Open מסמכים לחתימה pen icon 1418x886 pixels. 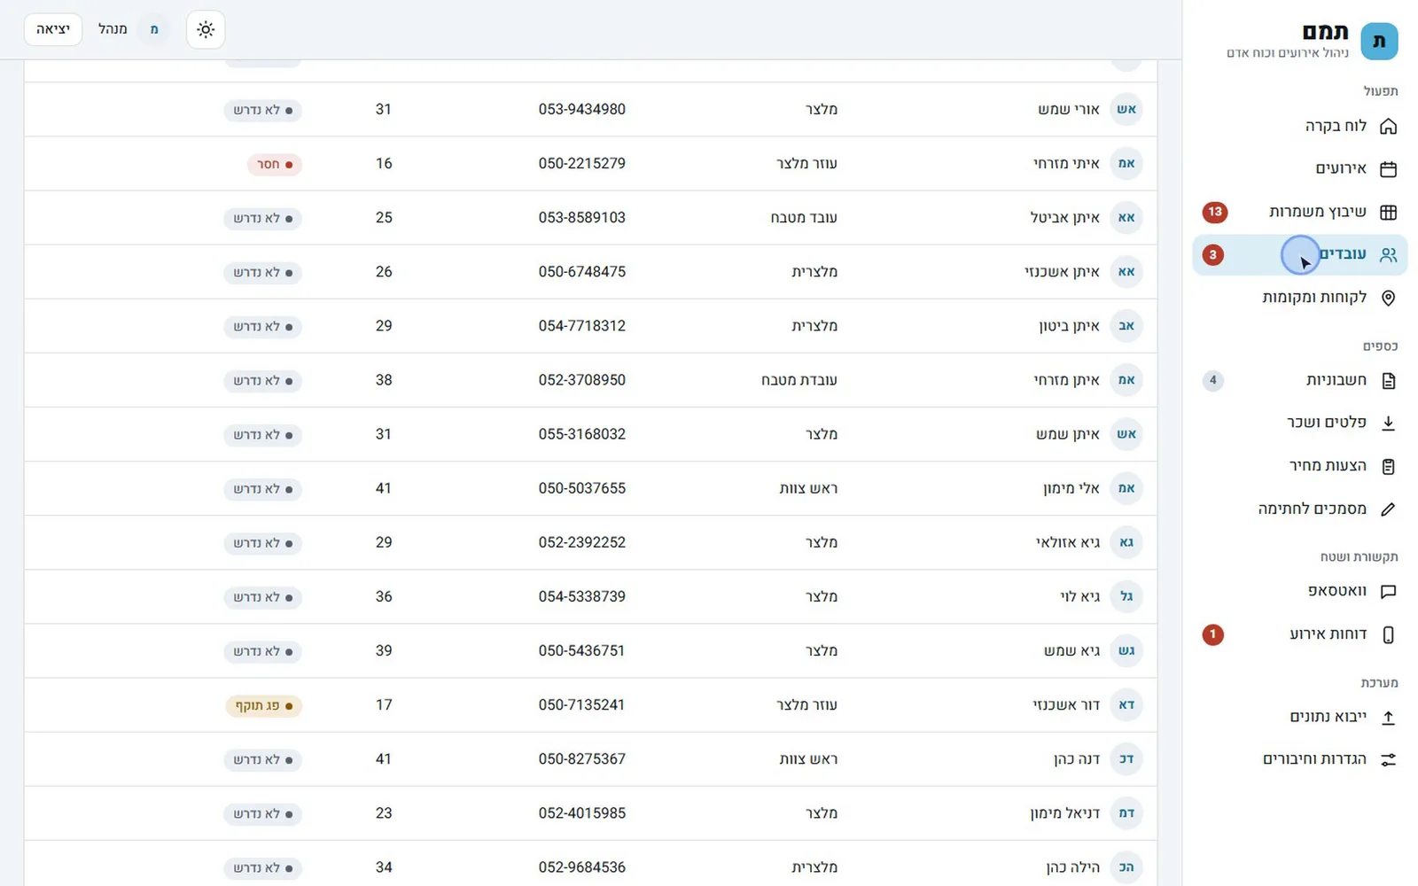pos(1389,509)
